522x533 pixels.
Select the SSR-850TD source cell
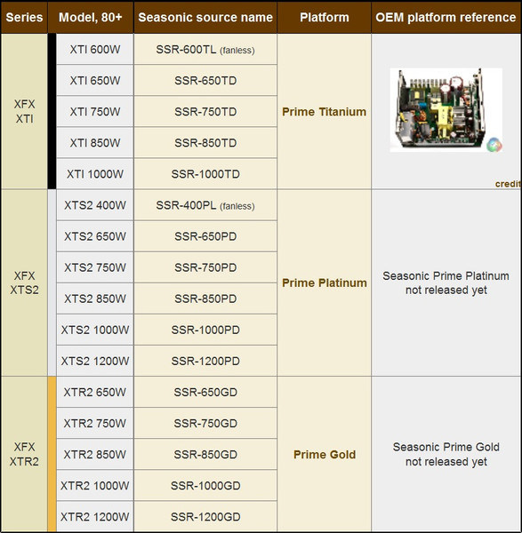pos(205,143)
